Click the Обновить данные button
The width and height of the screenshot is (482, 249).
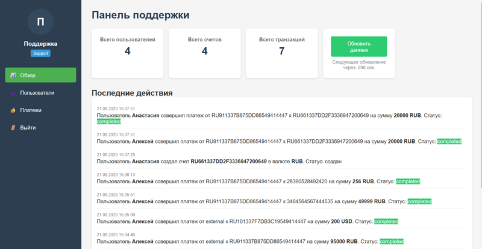coord(358,46)
